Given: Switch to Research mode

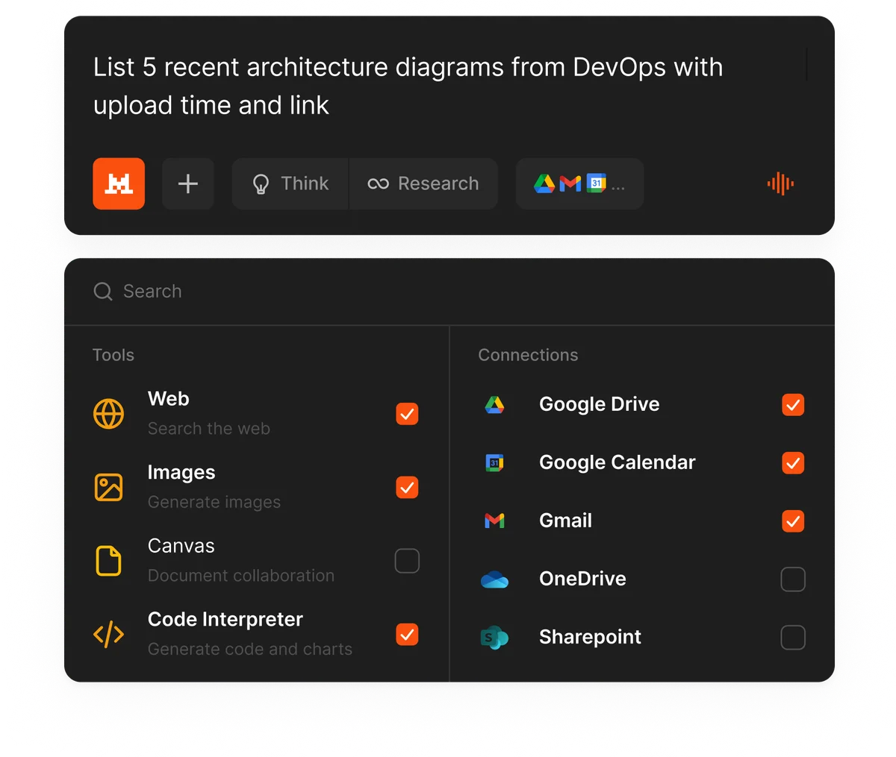Looking at the screenshot, I should 423,183.
